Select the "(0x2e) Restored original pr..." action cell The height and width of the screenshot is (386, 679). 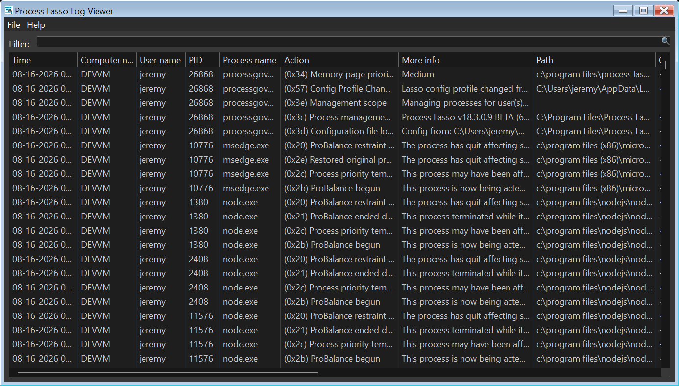[x=339, y=160]
